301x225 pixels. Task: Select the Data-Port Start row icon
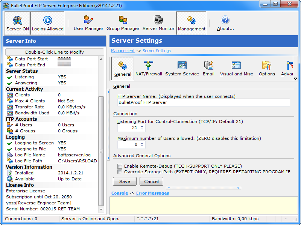pyautogui.click(x=10, y=59)
